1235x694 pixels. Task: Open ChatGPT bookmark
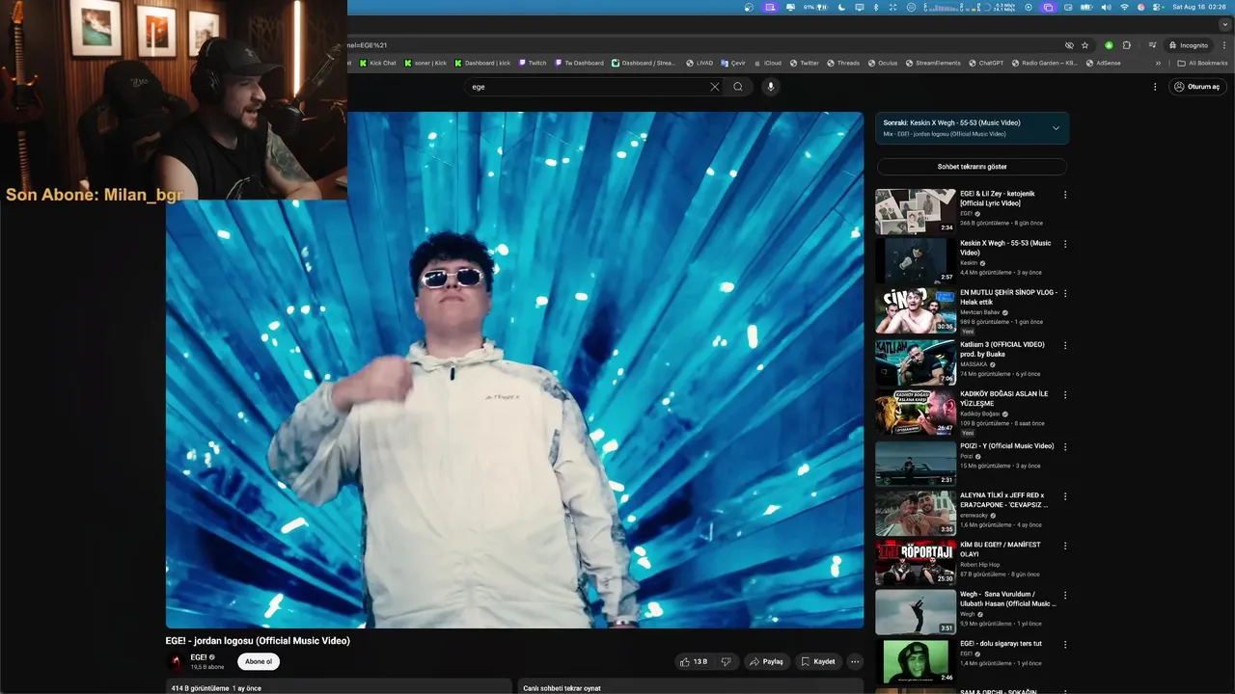click(x=986, y=63)
